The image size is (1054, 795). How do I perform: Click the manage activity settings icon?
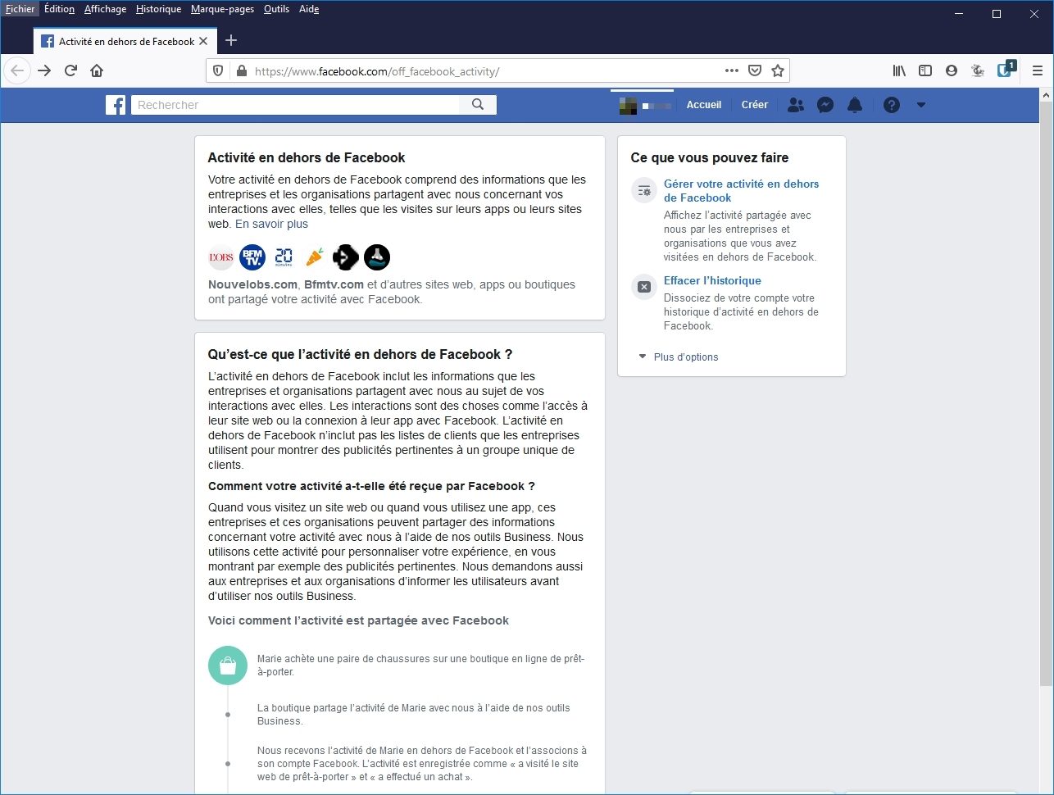coord(644,191)
